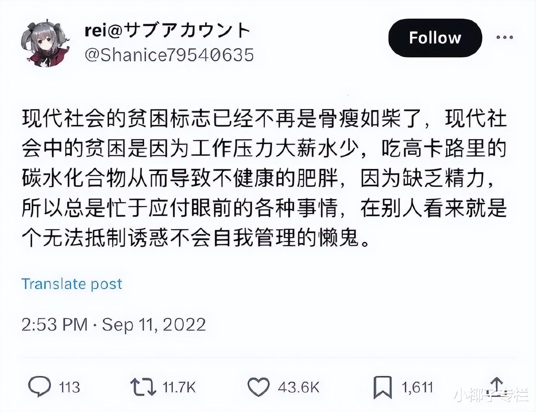Bookmark the post with bookmark icon
This screenshot has width=536, height=412.
click(x=383, y=387)
